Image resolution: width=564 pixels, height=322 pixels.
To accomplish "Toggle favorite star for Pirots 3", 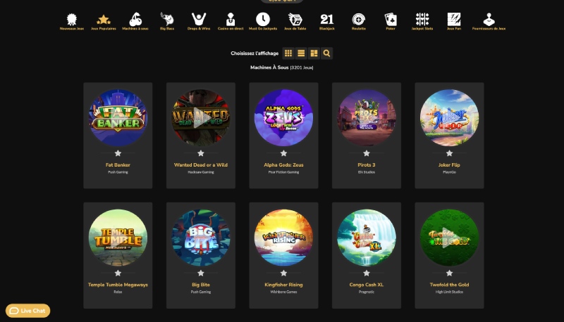I will point(367,153).
